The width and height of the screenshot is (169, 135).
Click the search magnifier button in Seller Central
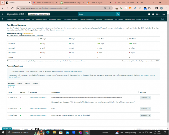pos(118,14)
